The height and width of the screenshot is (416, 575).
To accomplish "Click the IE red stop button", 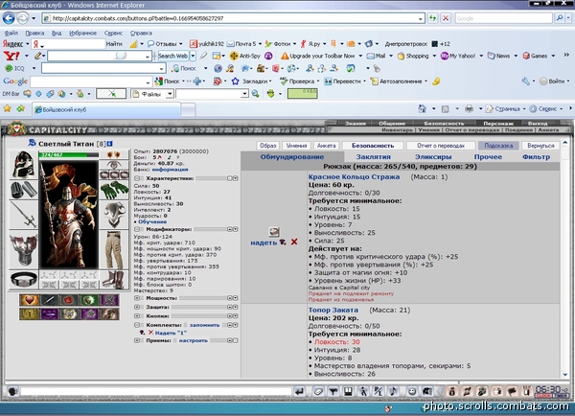I will (446, 18).
